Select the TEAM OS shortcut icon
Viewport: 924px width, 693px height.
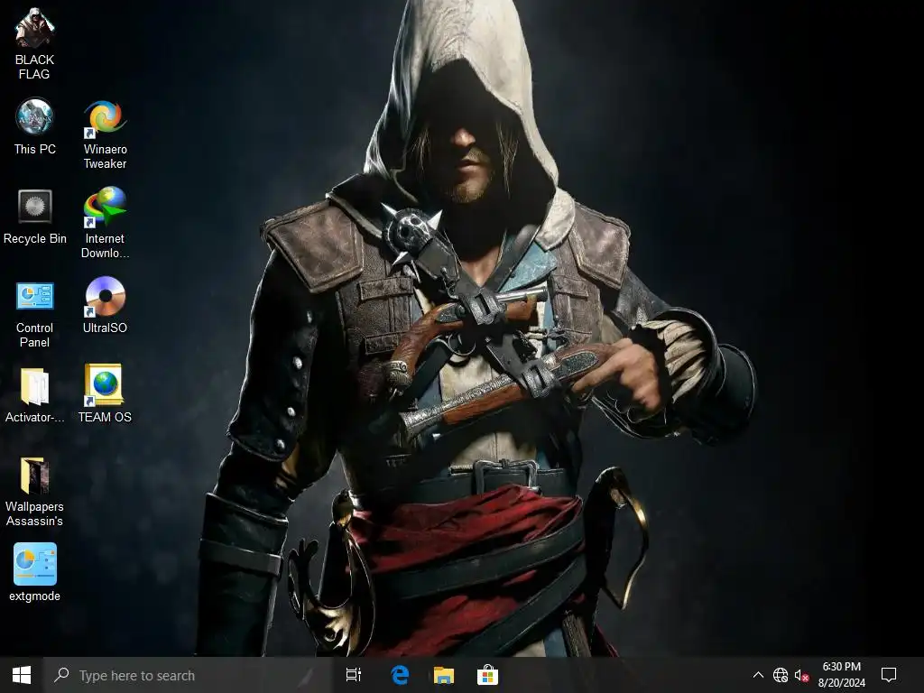(105, 393)
